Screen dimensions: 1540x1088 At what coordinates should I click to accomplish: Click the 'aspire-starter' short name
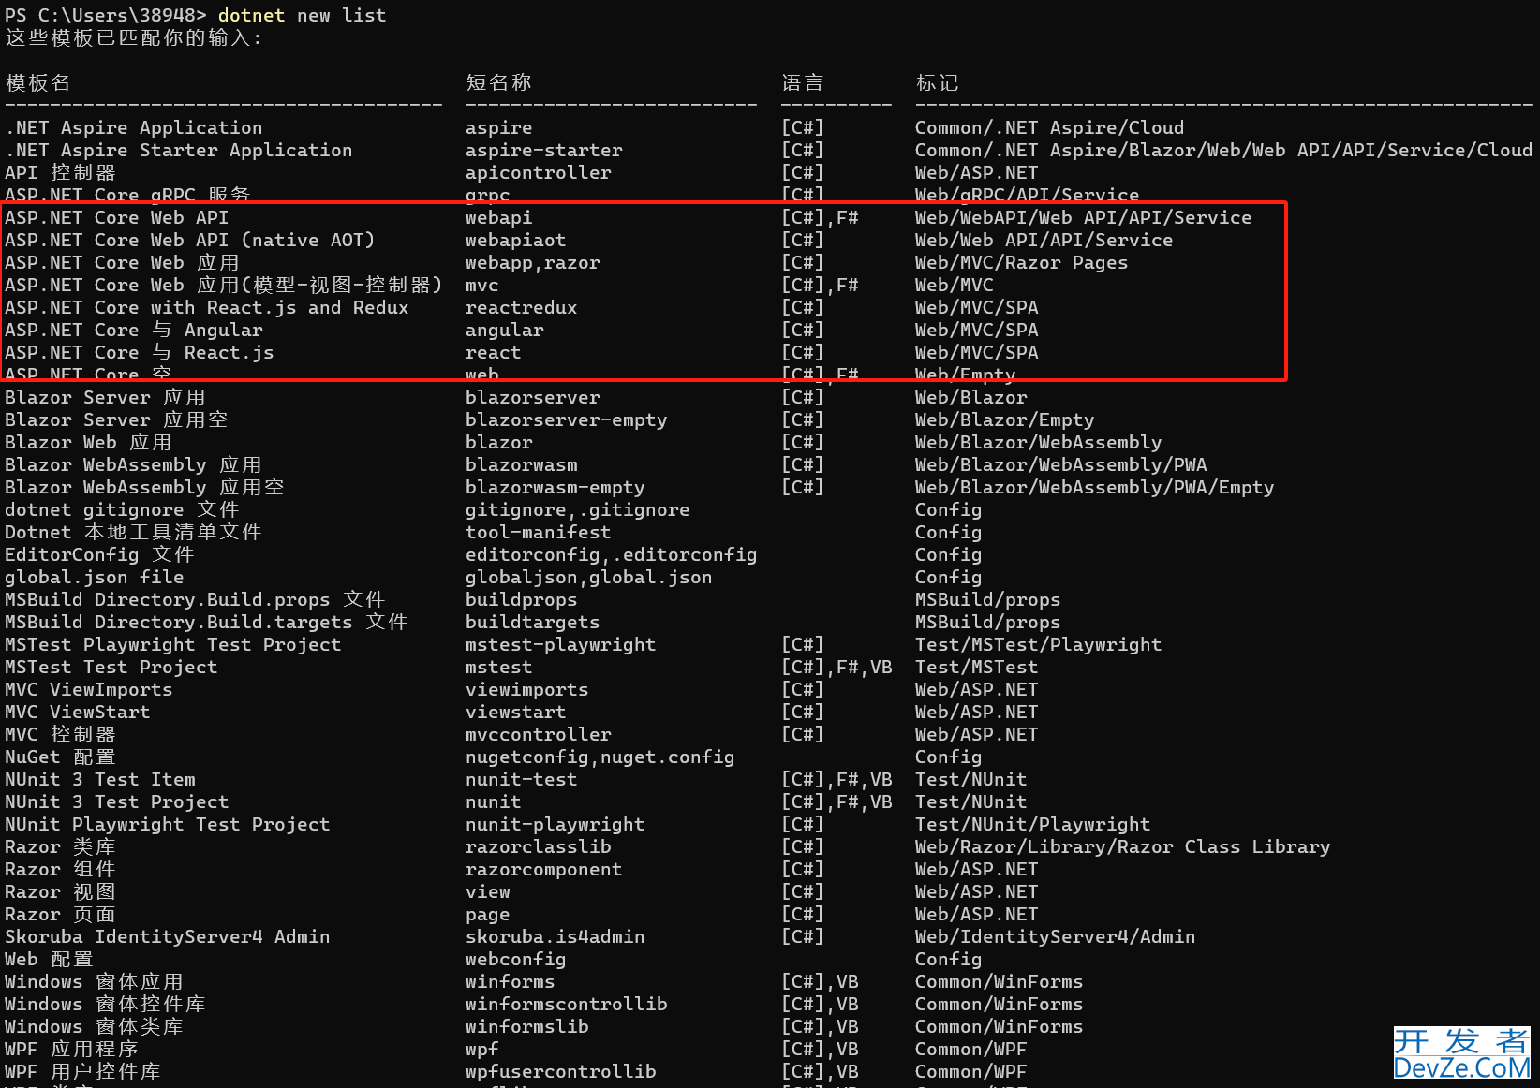544,150
